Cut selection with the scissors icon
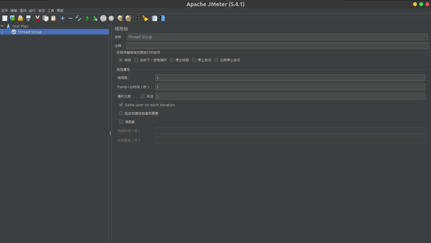 37,18
